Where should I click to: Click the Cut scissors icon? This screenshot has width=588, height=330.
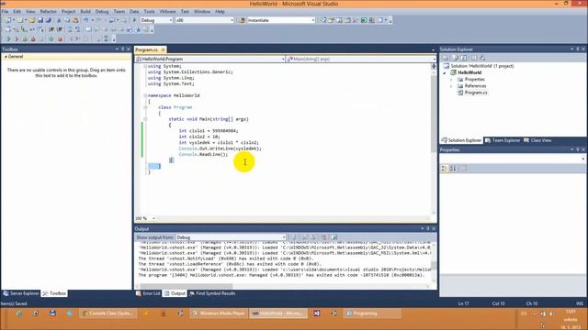tap(59, 20)
